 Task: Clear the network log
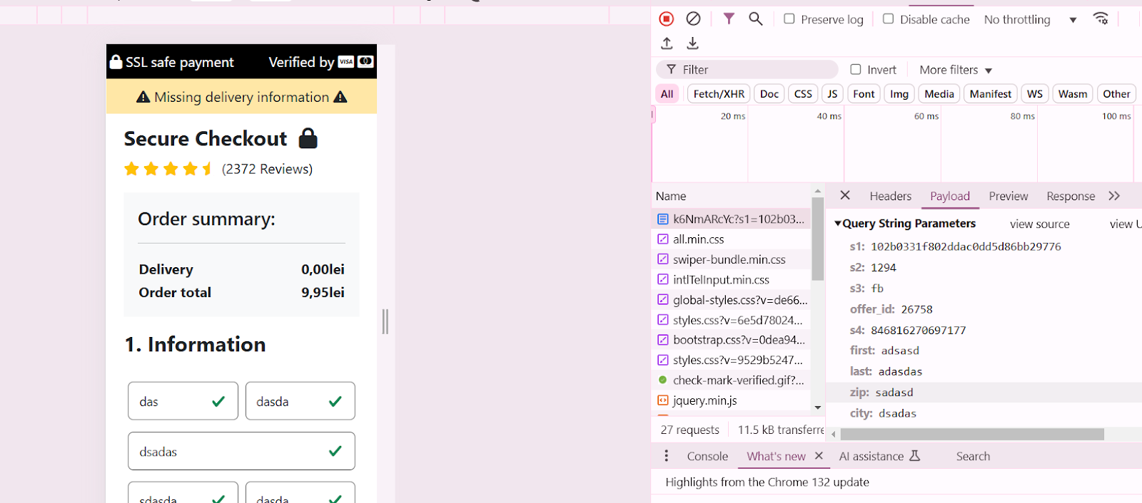pos(693,19)
